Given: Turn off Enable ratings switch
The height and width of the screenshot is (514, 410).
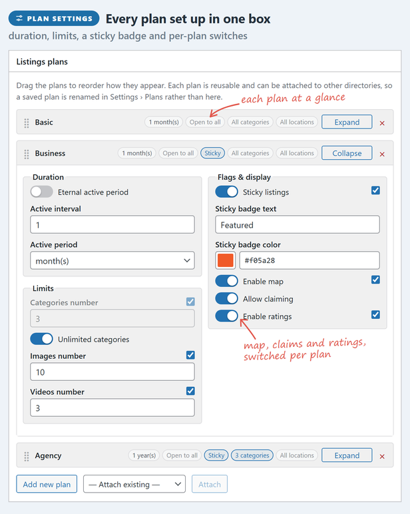Looking at the screenshot, I should tap(226, 316).
